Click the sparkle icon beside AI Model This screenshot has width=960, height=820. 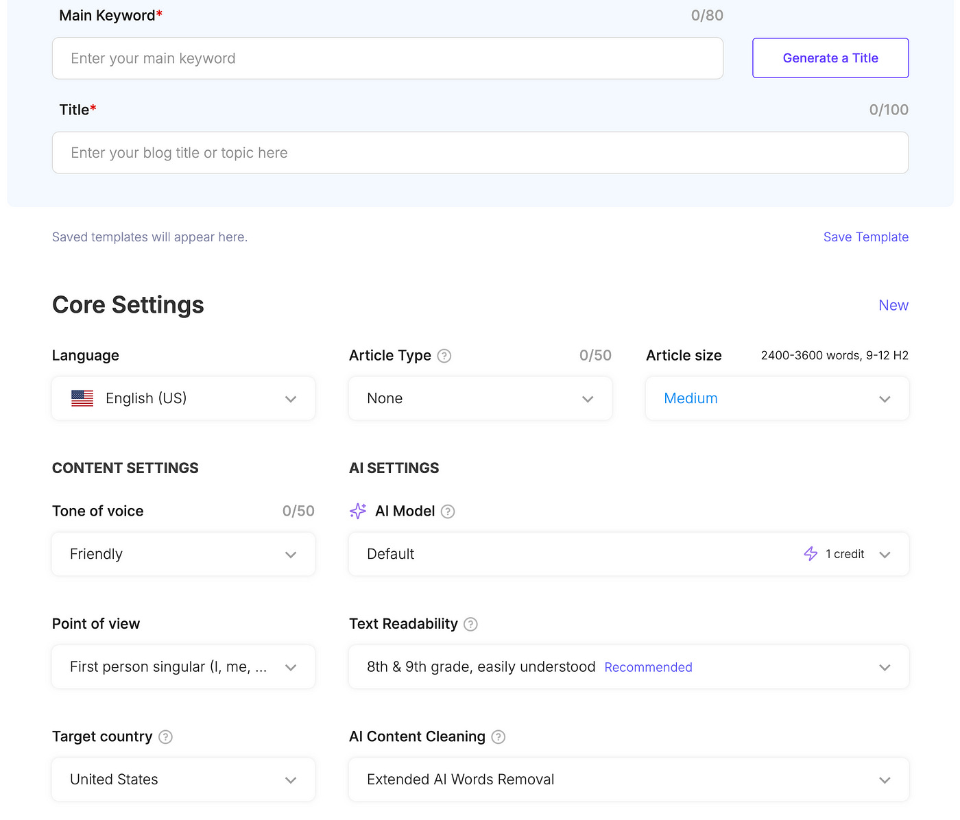(x=357, y=511)
